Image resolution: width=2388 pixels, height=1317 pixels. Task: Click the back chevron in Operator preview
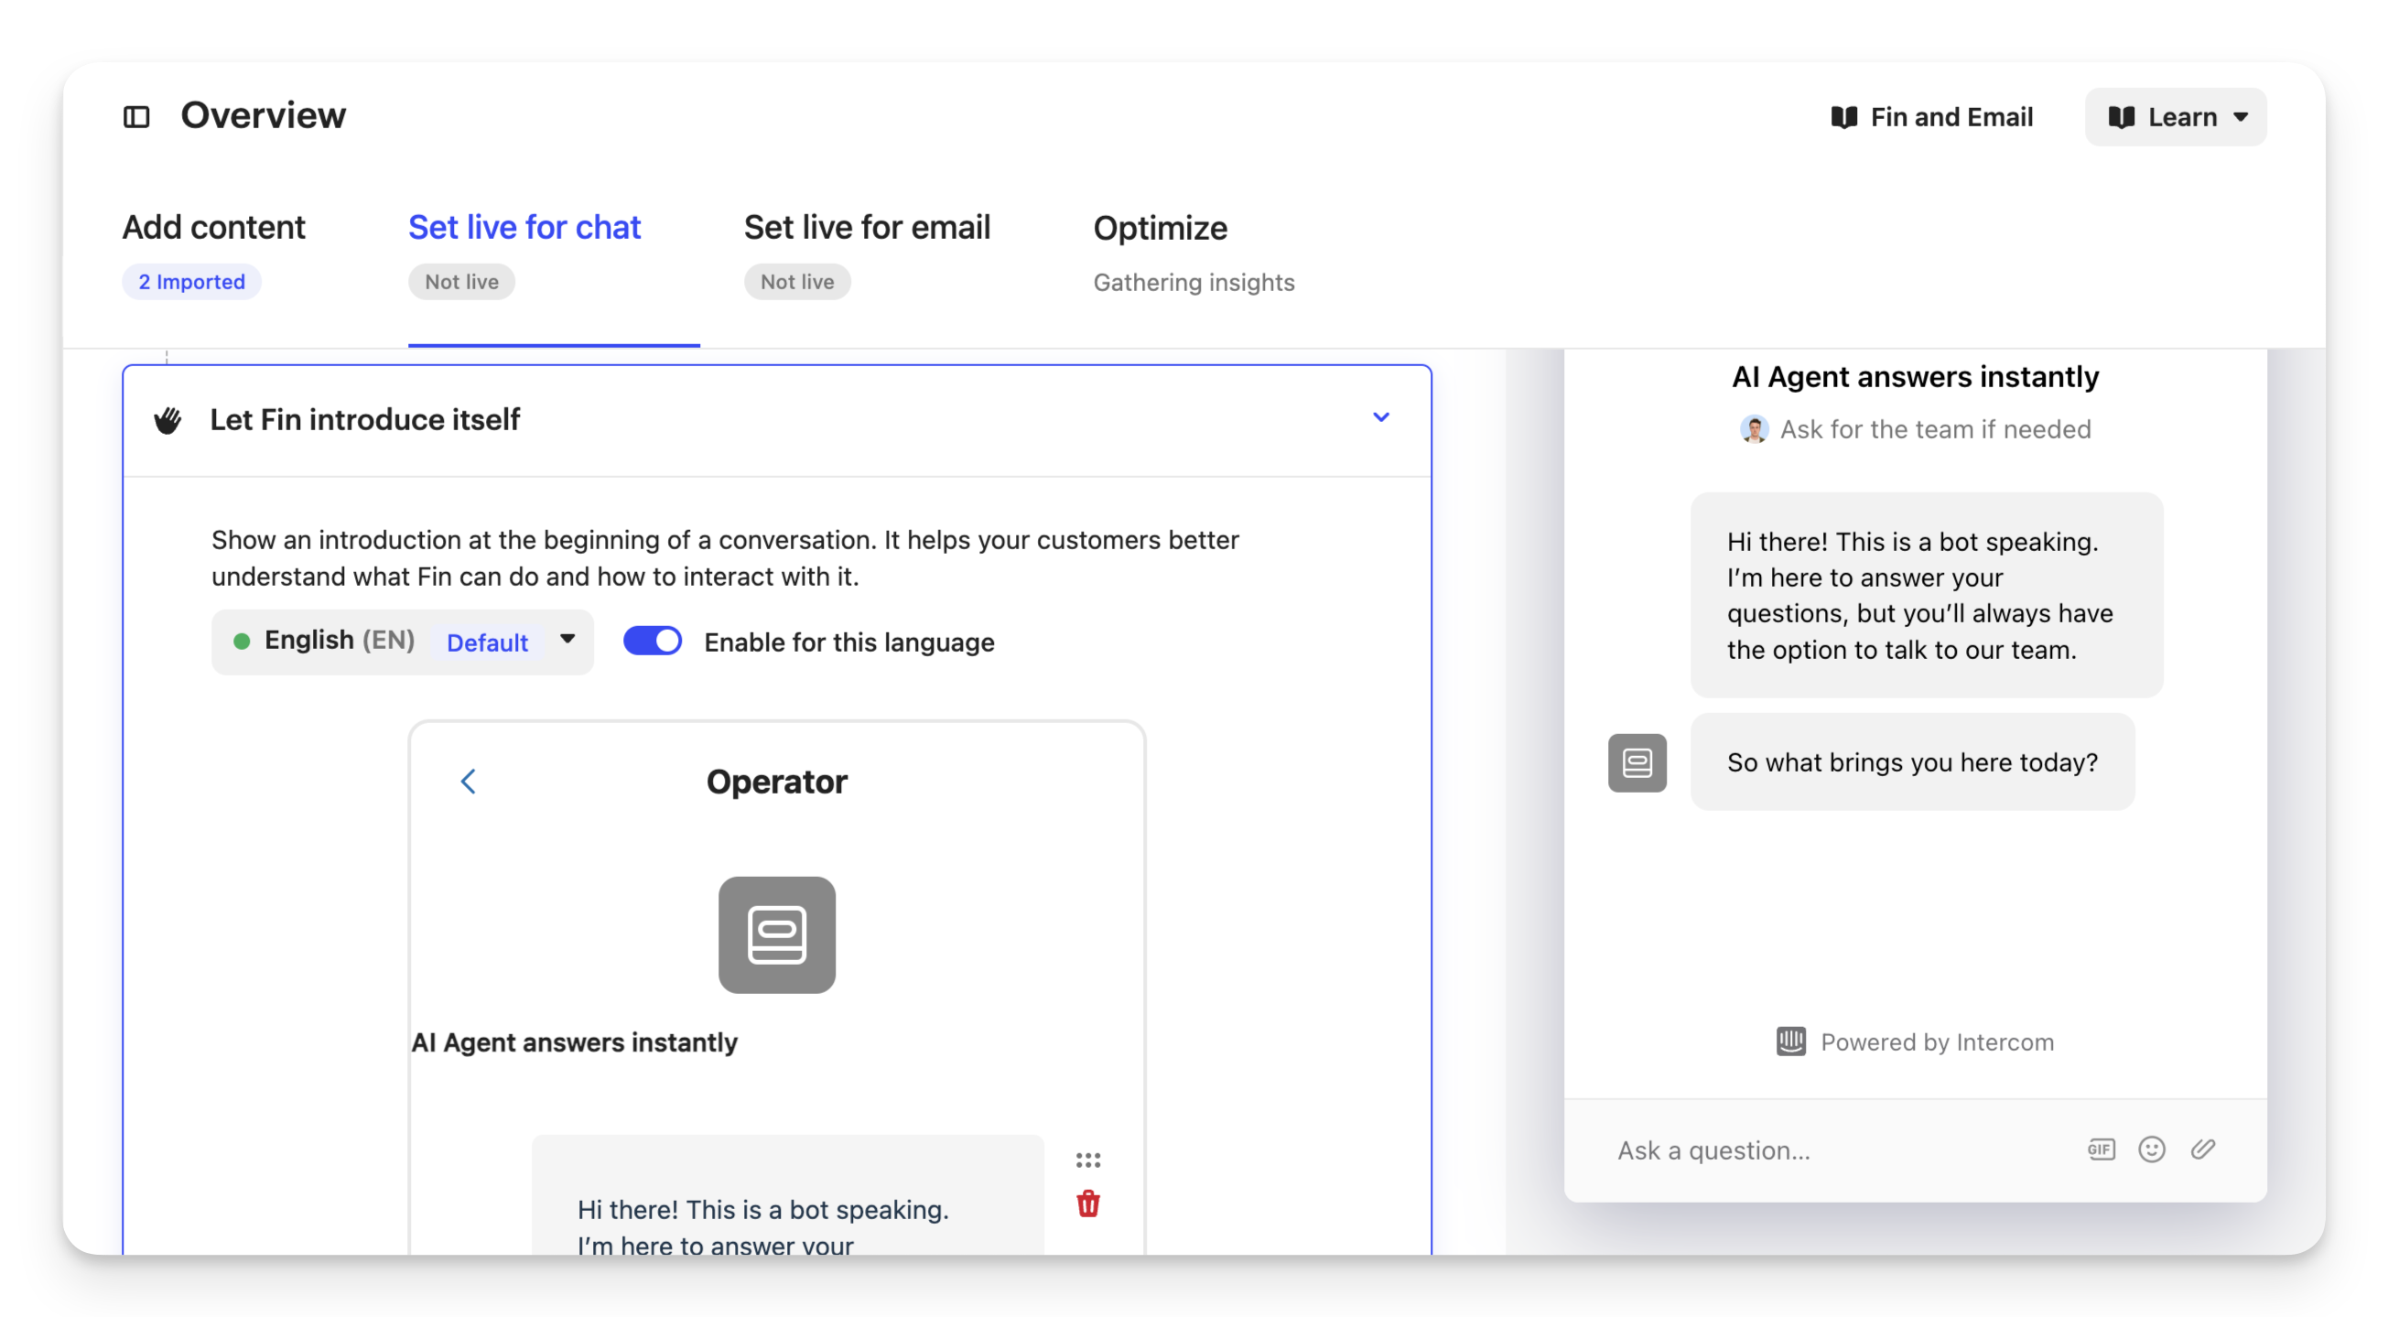[x=468, y=782]
